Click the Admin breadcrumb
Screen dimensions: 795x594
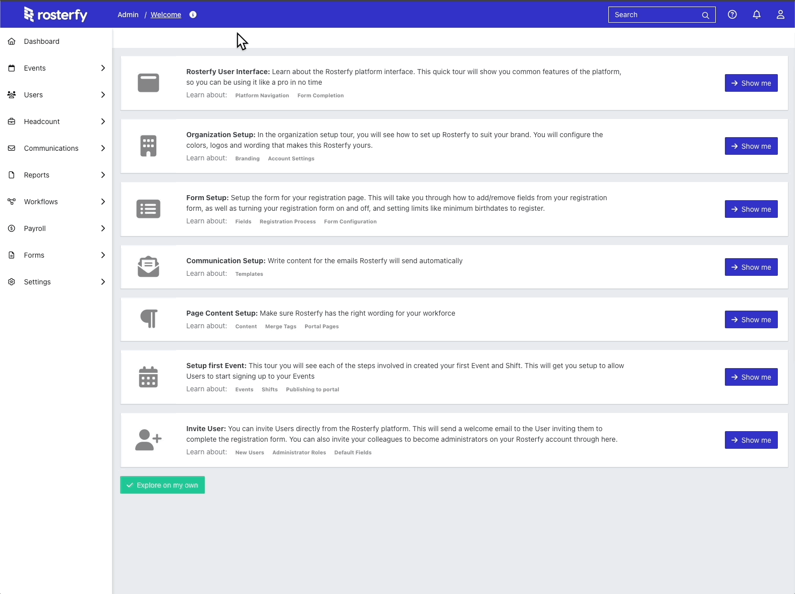point(128,15)
